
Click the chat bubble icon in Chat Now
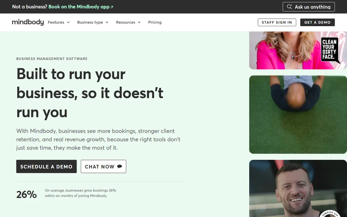120,166
